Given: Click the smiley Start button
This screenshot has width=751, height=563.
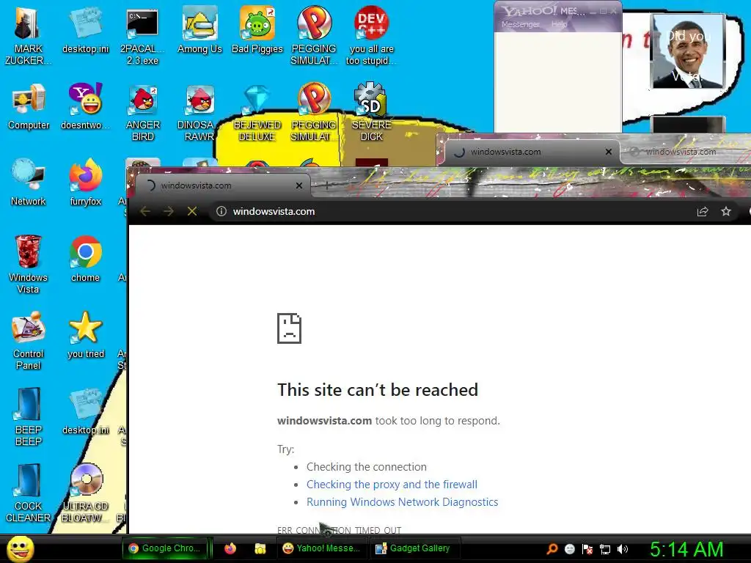Looking at the screenshot, I should point(20,548).
